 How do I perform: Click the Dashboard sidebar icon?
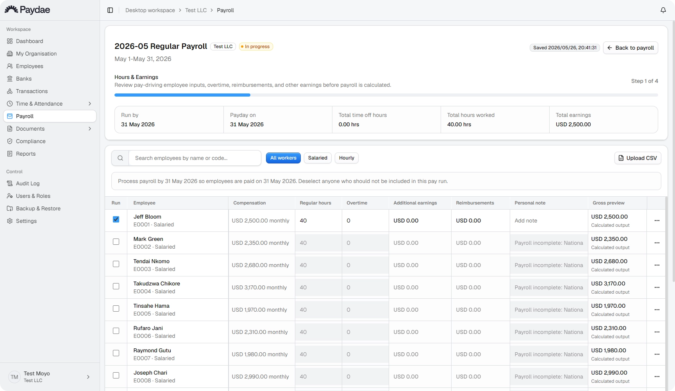click(10, 41)
